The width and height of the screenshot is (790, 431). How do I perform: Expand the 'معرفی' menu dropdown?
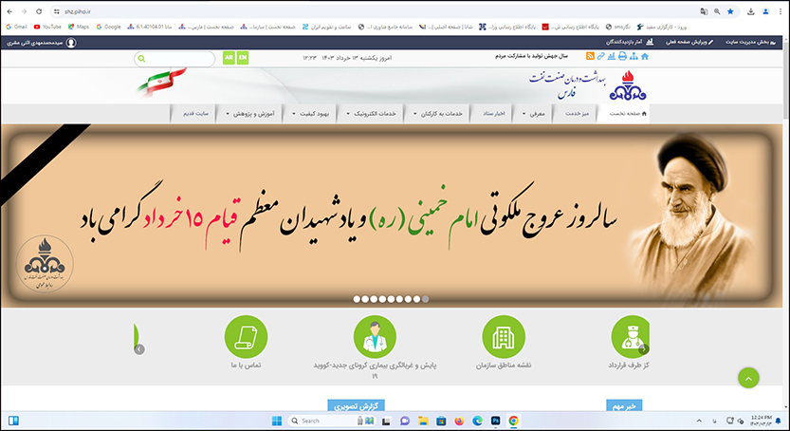point(533,114)
